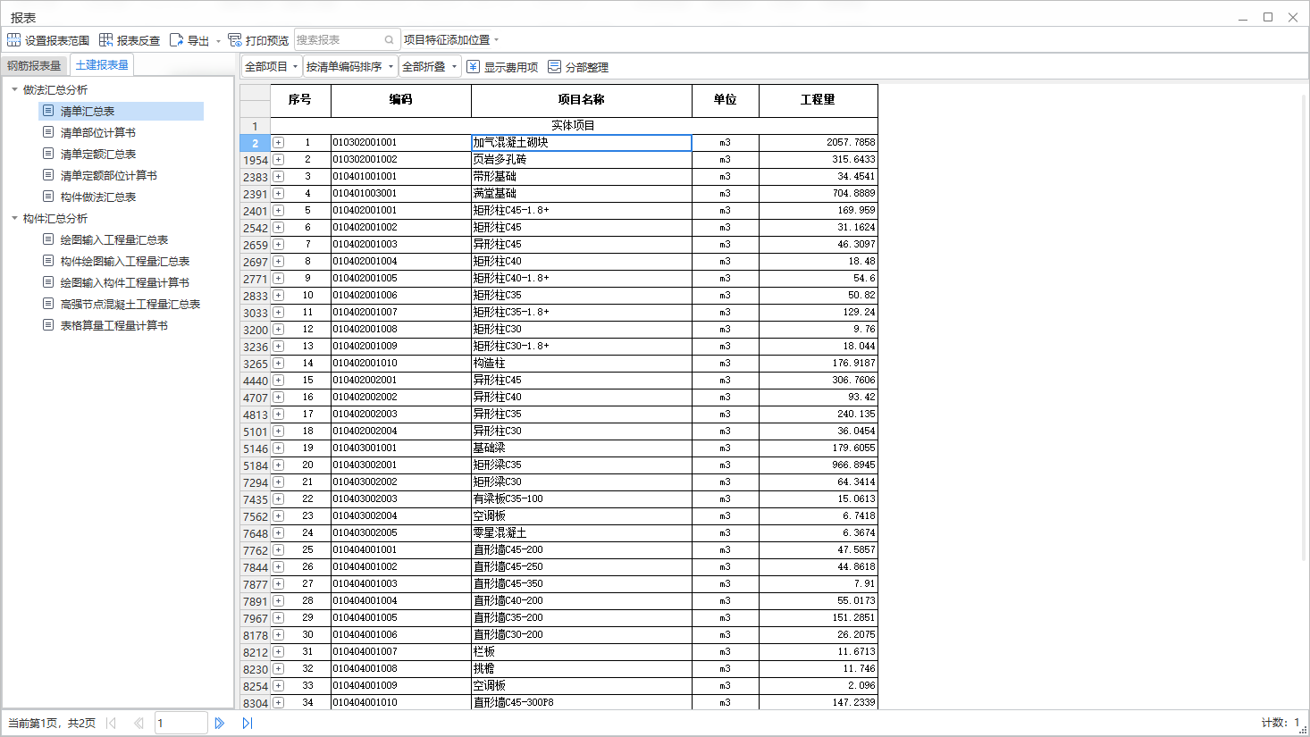Expand row 1 加气混凝土砌块
Viewport: 1310px width, 737px height.
click(278, 143)
